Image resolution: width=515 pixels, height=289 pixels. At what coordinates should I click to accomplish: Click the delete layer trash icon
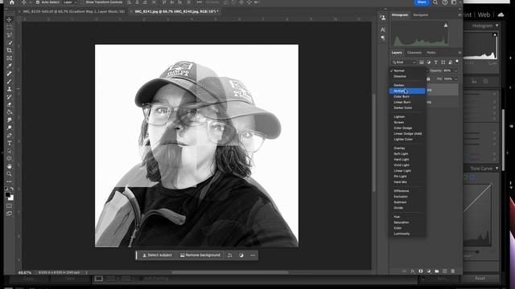tap(453, 271)
